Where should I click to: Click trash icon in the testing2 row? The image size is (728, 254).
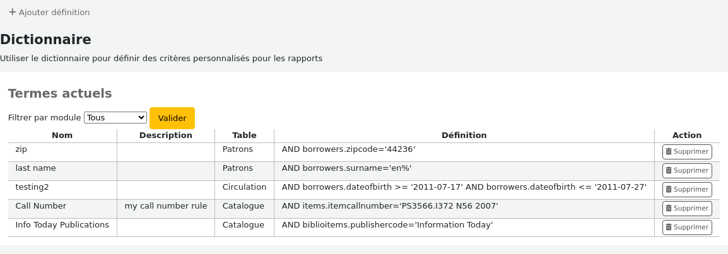click(x=669, y=190)
